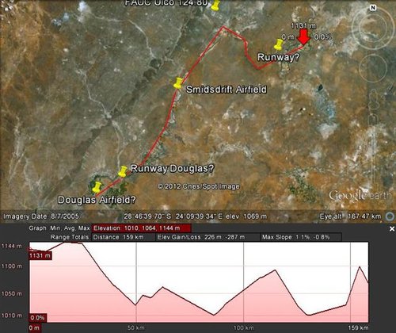Select the Elev Gain/Loss statistic box
The image size is (396, 333).
tap(208, 237)
